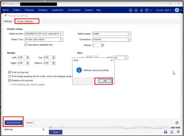Click the printer icon at bottom right
This screenshot has height=136, width=184.
(x=166, y=132)
